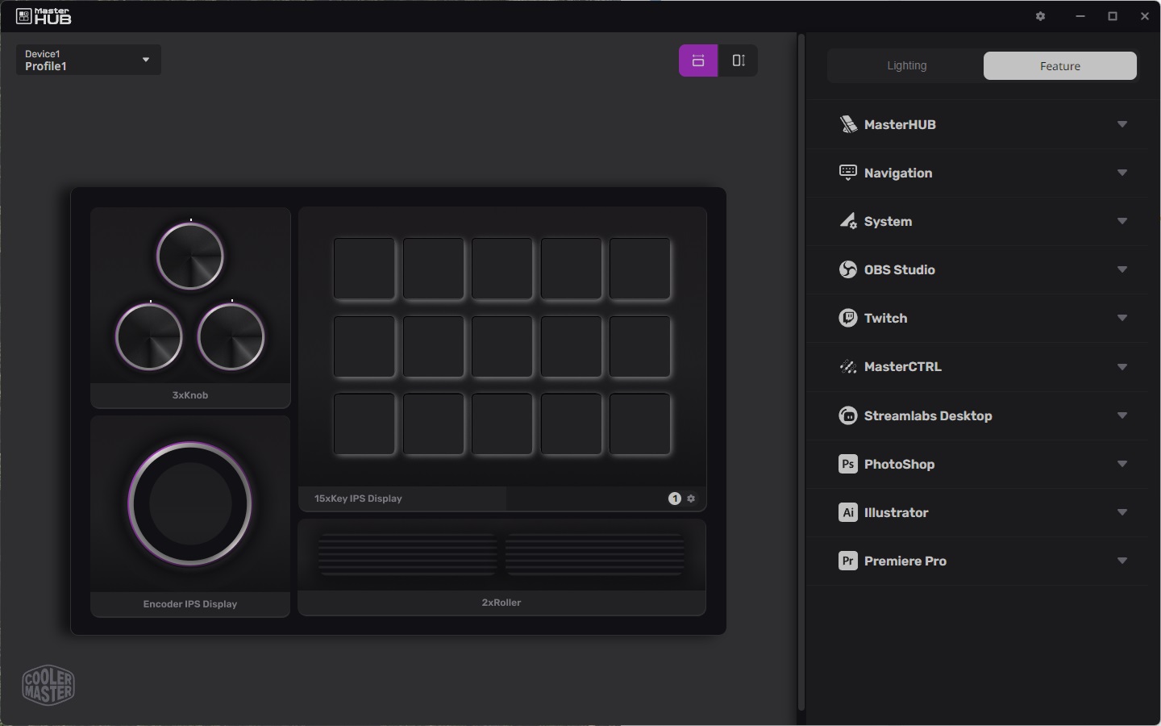The image size is (1161, 726).
Task: Select the bottom-left knob in 3xKnob module
Action: tap(149, 337)
